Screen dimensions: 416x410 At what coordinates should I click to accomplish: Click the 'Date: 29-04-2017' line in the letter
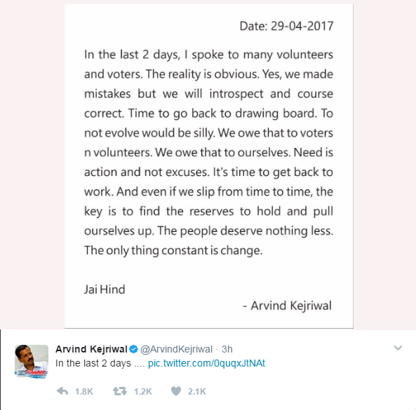tap(286, 26)
